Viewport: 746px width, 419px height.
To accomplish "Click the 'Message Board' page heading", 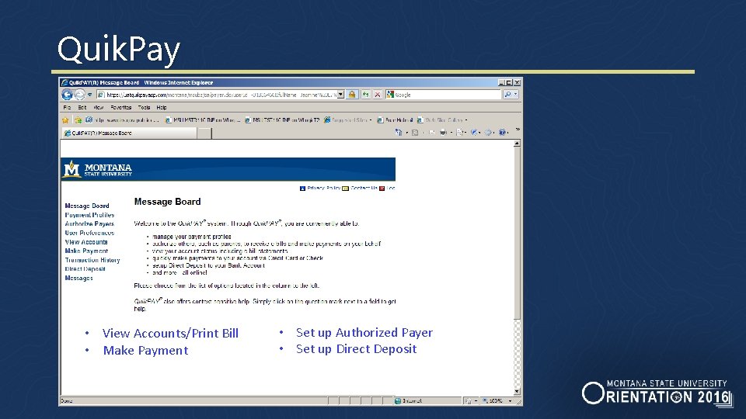I will click(x=168, y=202).
